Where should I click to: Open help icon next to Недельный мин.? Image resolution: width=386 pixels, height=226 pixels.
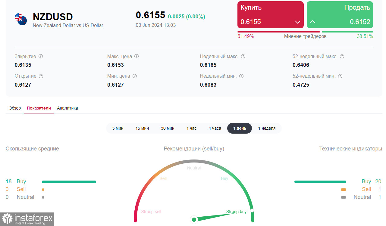[x=241, y=76]
